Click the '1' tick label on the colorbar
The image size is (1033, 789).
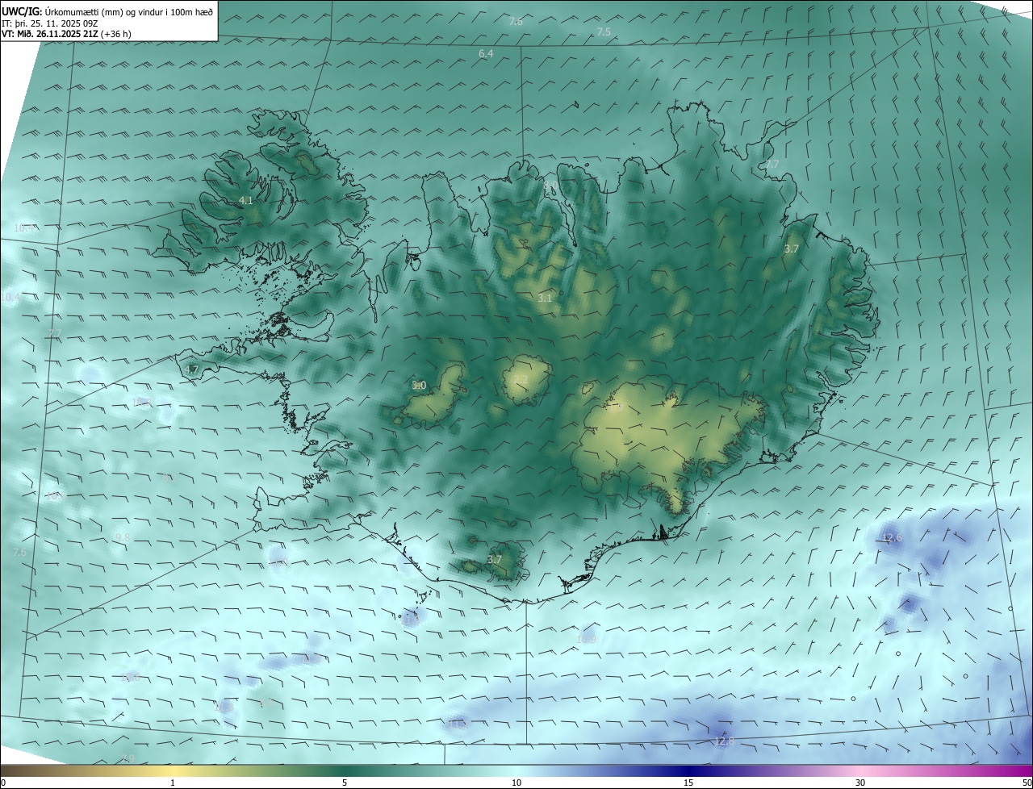(173, 783)
